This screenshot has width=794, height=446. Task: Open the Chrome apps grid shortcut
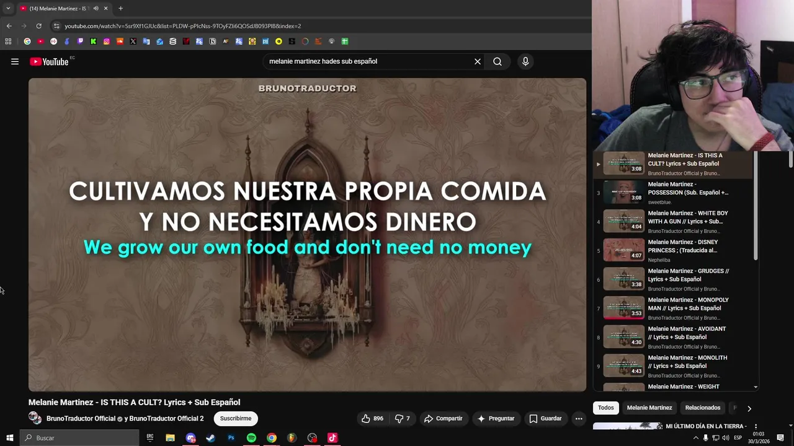(8, 42)
